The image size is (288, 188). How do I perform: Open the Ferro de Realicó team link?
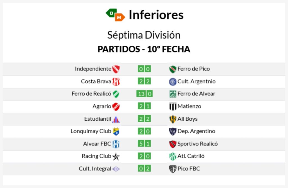[x=91, y=94]
